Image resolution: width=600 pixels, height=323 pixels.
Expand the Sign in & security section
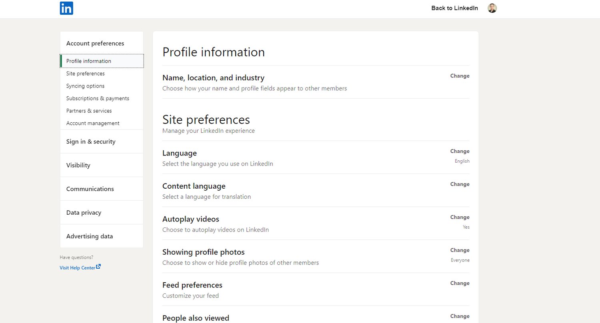[x=91, y=141]
